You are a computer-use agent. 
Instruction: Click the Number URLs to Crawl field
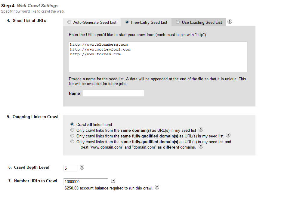pos(86,182)
